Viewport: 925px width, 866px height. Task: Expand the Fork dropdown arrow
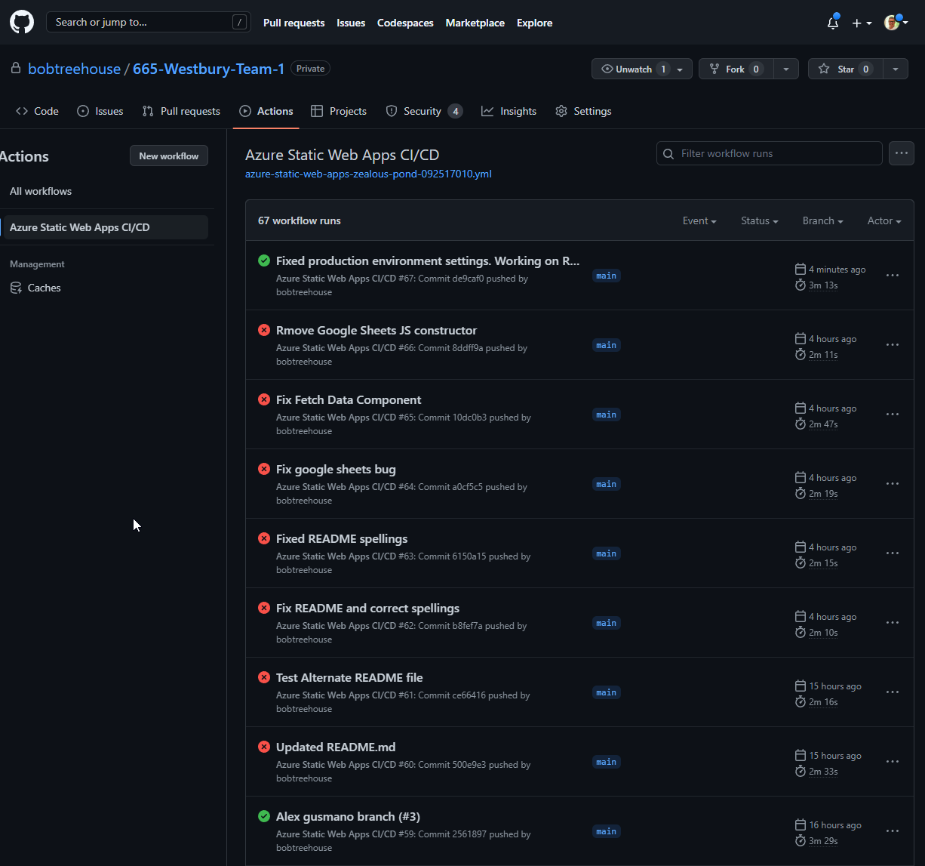point(785,69)
